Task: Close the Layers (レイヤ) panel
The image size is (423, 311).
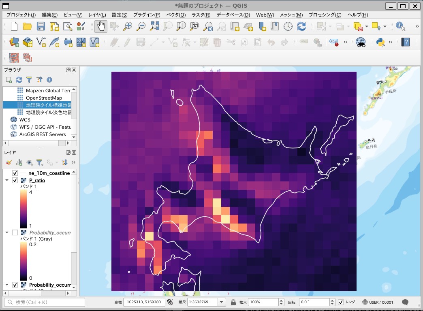Action: coord(74,152)
